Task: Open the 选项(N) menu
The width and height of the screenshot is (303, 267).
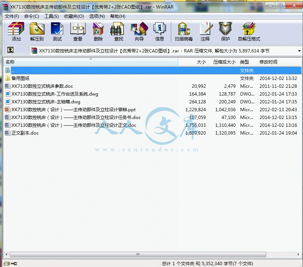Action: [97, 16]
